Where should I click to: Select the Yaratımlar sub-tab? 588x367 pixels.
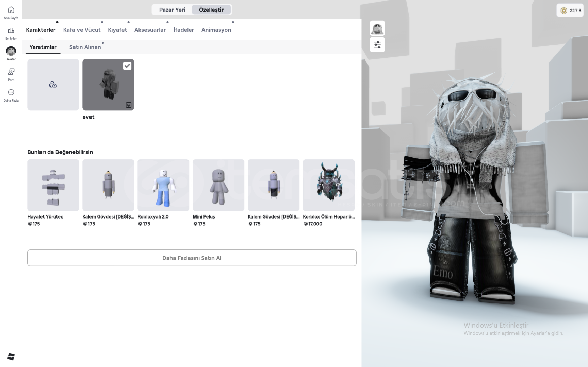[x=43, y=47]
